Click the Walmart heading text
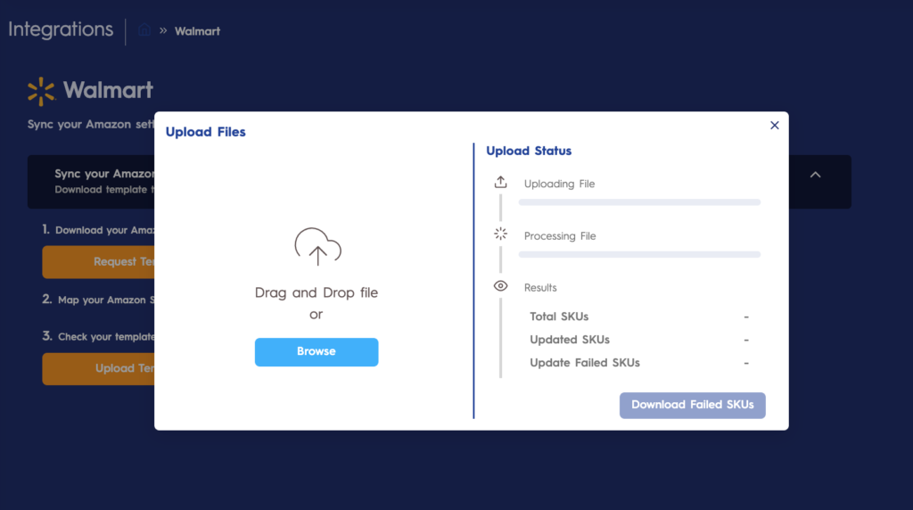913x510 pixels. [x=108, y=90]
